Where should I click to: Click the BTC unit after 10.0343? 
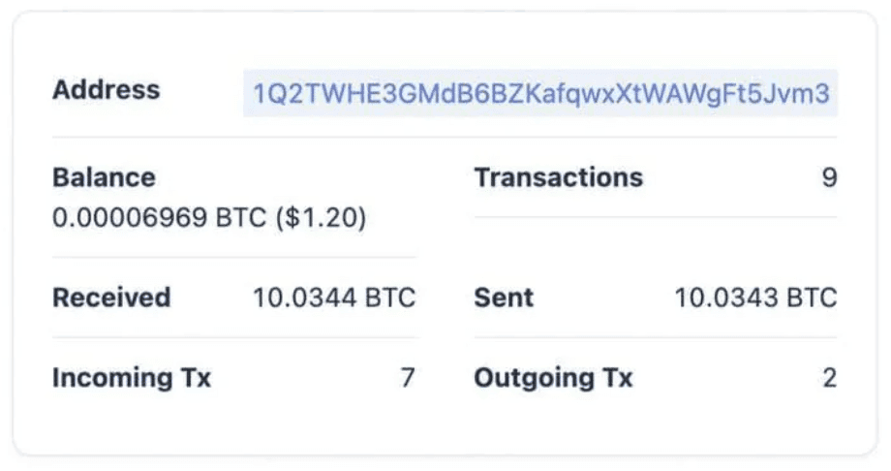click(812, 298)
